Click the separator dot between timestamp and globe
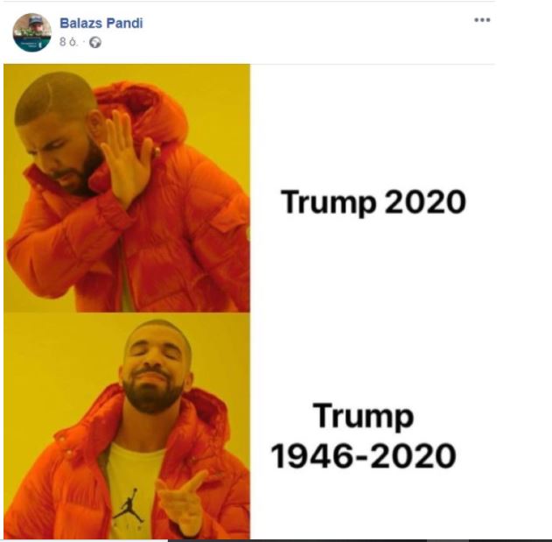552x542 pixels. [x=84, y=42]
